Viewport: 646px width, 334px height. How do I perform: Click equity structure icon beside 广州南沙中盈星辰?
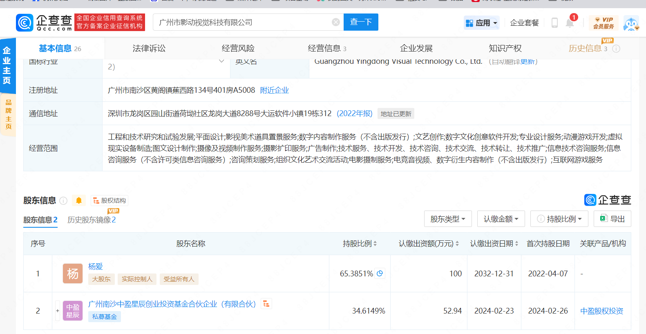click(266, 304)
